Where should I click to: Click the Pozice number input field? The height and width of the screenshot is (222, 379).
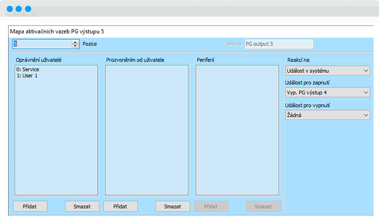click(x=41, y=44)
